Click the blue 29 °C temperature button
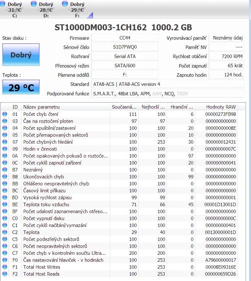This screenshot has width=251, height=281. tap(21, 87)
